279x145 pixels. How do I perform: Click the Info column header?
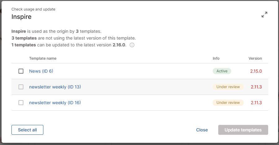point(216,58)
